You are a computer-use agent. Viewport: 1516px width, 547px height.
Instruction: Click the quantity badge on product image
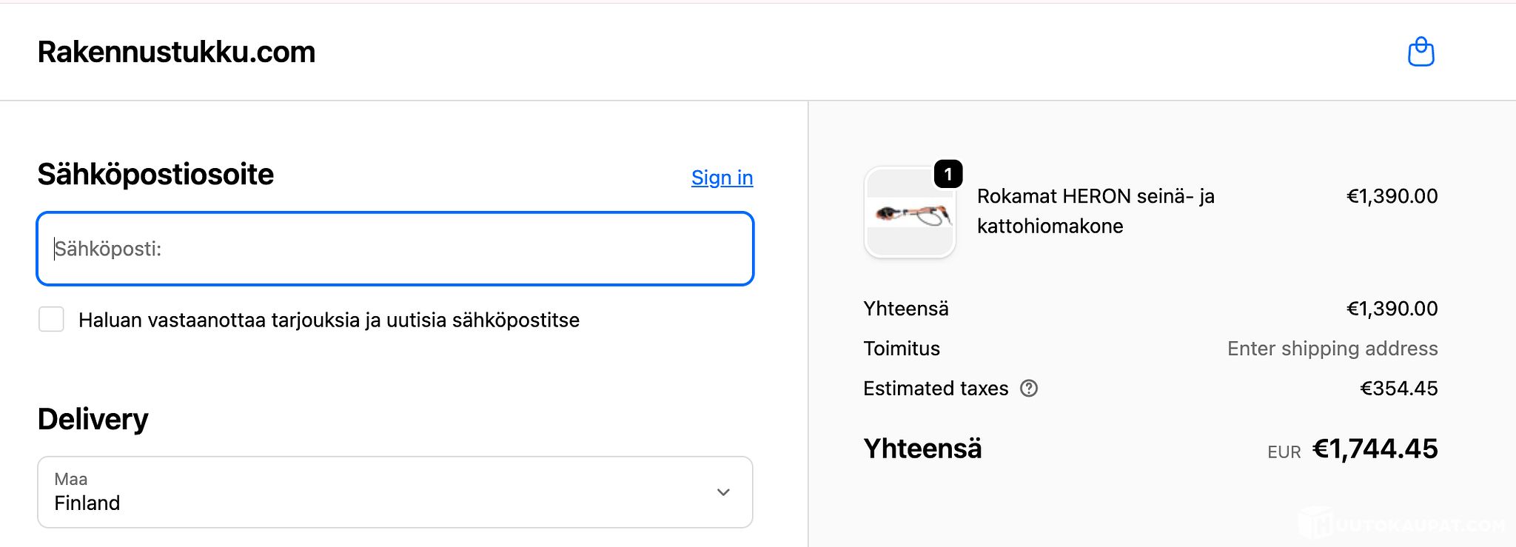(948, 175)
